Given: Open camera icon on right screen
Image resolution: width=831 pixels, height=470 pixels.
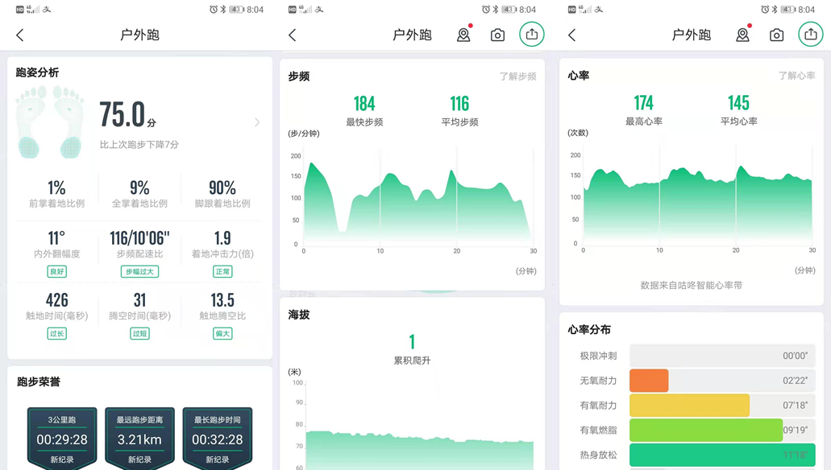Looking at the screenshot, I should (x=776, y=35).
